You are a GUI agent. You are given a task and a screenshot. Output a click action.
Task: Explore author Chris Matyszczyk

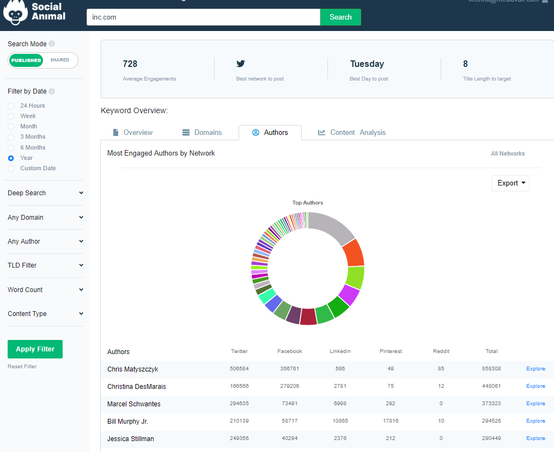535,369
